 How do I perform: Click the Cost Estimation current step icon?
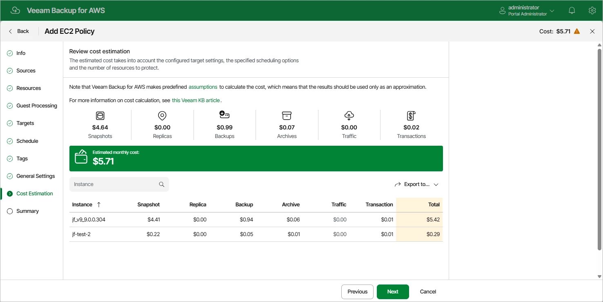click(10, 194)
